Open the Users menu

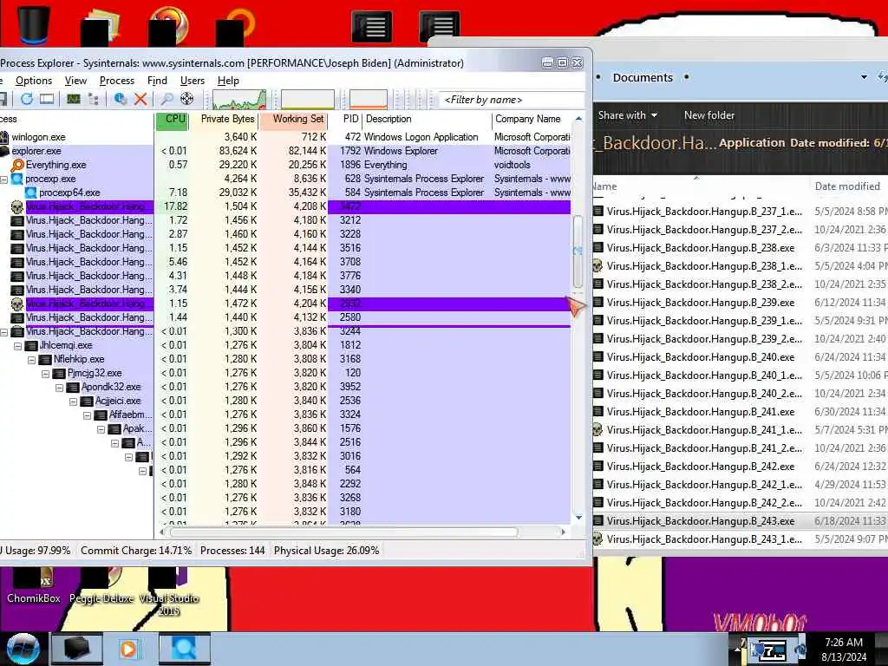(192, 81)
